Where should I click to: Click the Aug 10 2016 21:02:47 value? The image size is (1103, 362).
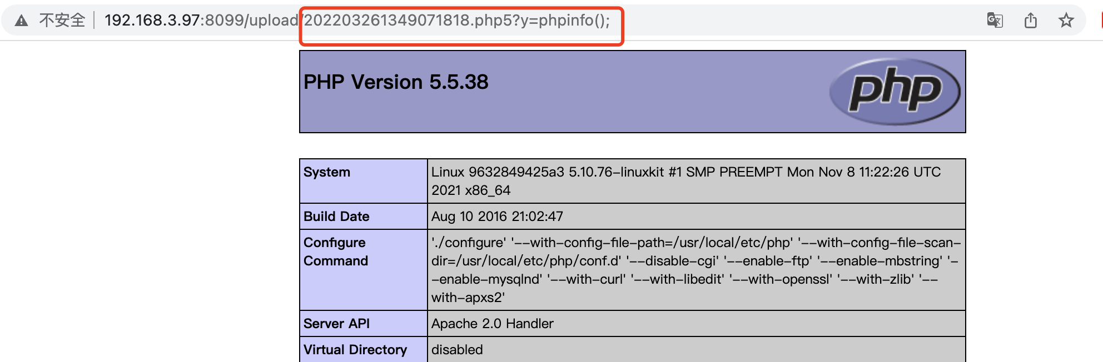pos(497,217)
